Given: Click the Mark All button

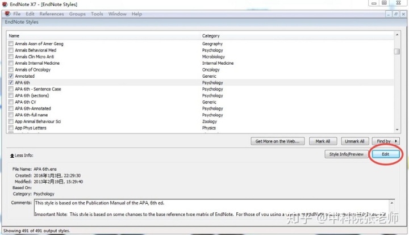Looking at the screenshot, I should pos(323,141).
